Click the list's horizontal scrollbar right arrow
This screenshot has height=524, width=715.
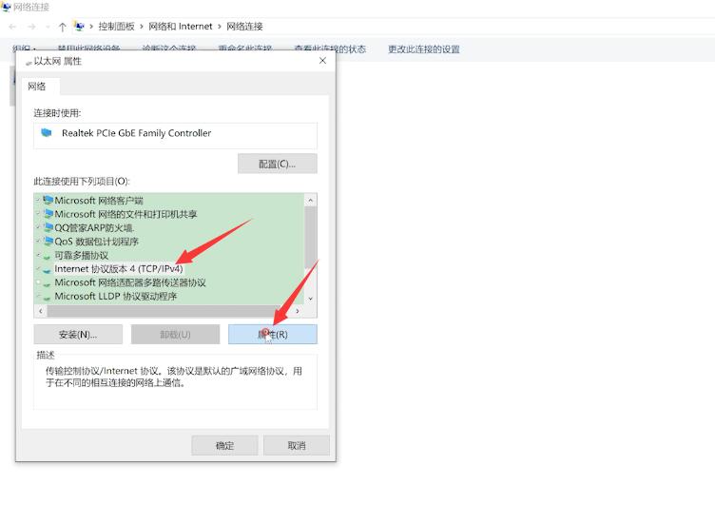click(x=298, y=311)
